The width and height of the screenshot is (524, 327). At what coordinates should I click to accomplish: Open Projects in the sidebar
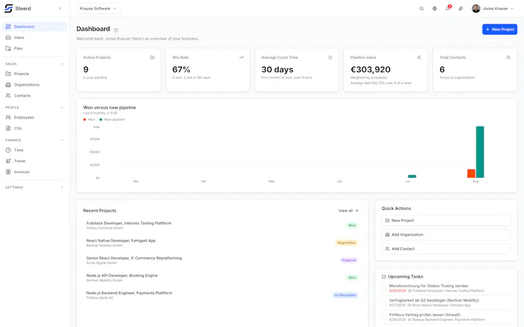tap(35, 73)
